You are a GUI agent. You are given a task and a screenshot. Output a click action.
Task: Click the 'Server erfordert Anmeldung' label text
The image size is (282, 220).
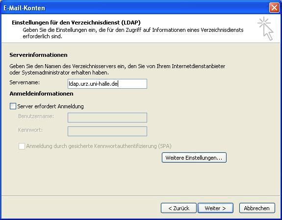point(51,106)
